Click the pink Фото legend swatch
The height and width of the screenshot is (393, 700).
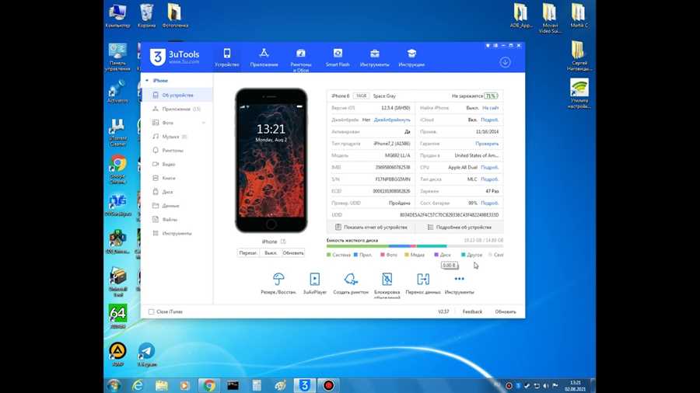383,255
